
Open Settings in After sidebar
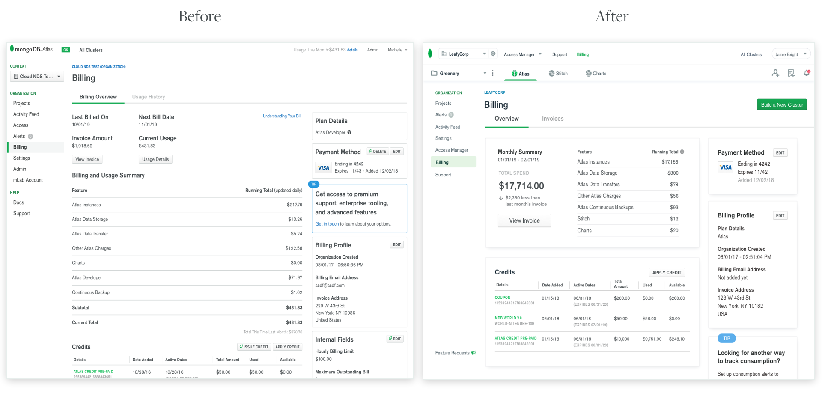click(443, 138)
